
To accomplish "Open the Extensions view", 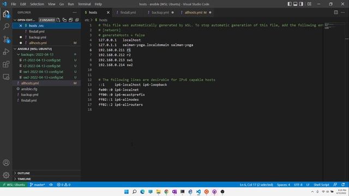I will 6,64.
